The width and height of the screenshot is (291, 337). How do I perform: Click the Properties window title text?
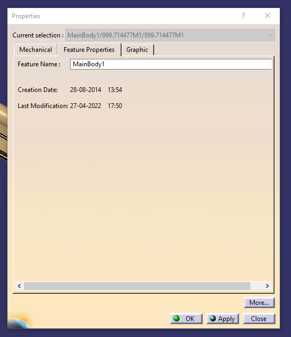[x=26, y=16]
